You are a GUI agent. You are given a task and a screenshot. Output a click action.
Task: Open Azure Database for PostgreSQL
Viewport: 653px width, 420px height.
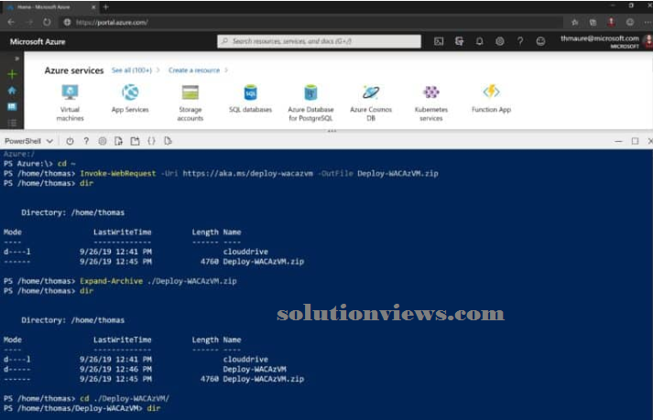click(310, 102)
